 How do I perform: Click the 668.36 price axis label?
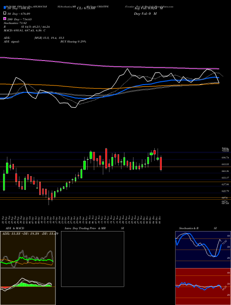pyautogui.click(x=225, y=171)
